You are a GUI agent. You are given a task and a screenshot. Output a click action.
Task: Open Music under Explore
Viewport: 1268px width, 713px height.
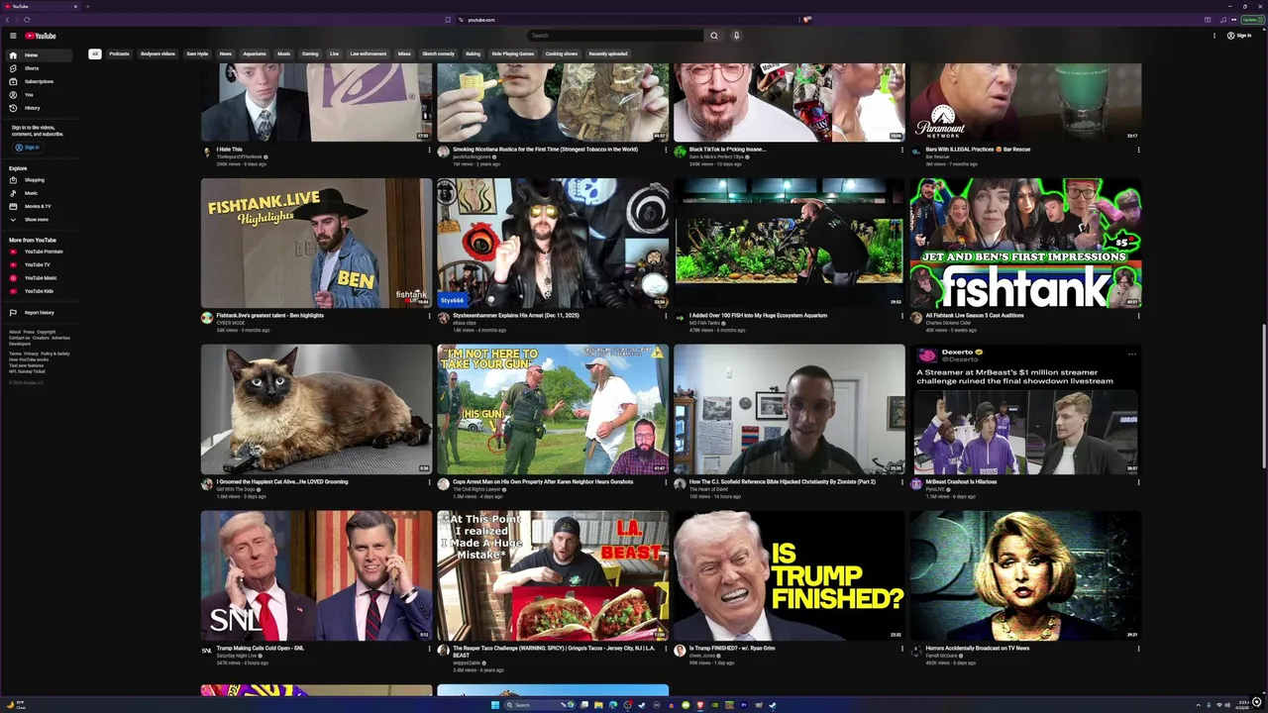pyautogui.click(x=38, y=193)
